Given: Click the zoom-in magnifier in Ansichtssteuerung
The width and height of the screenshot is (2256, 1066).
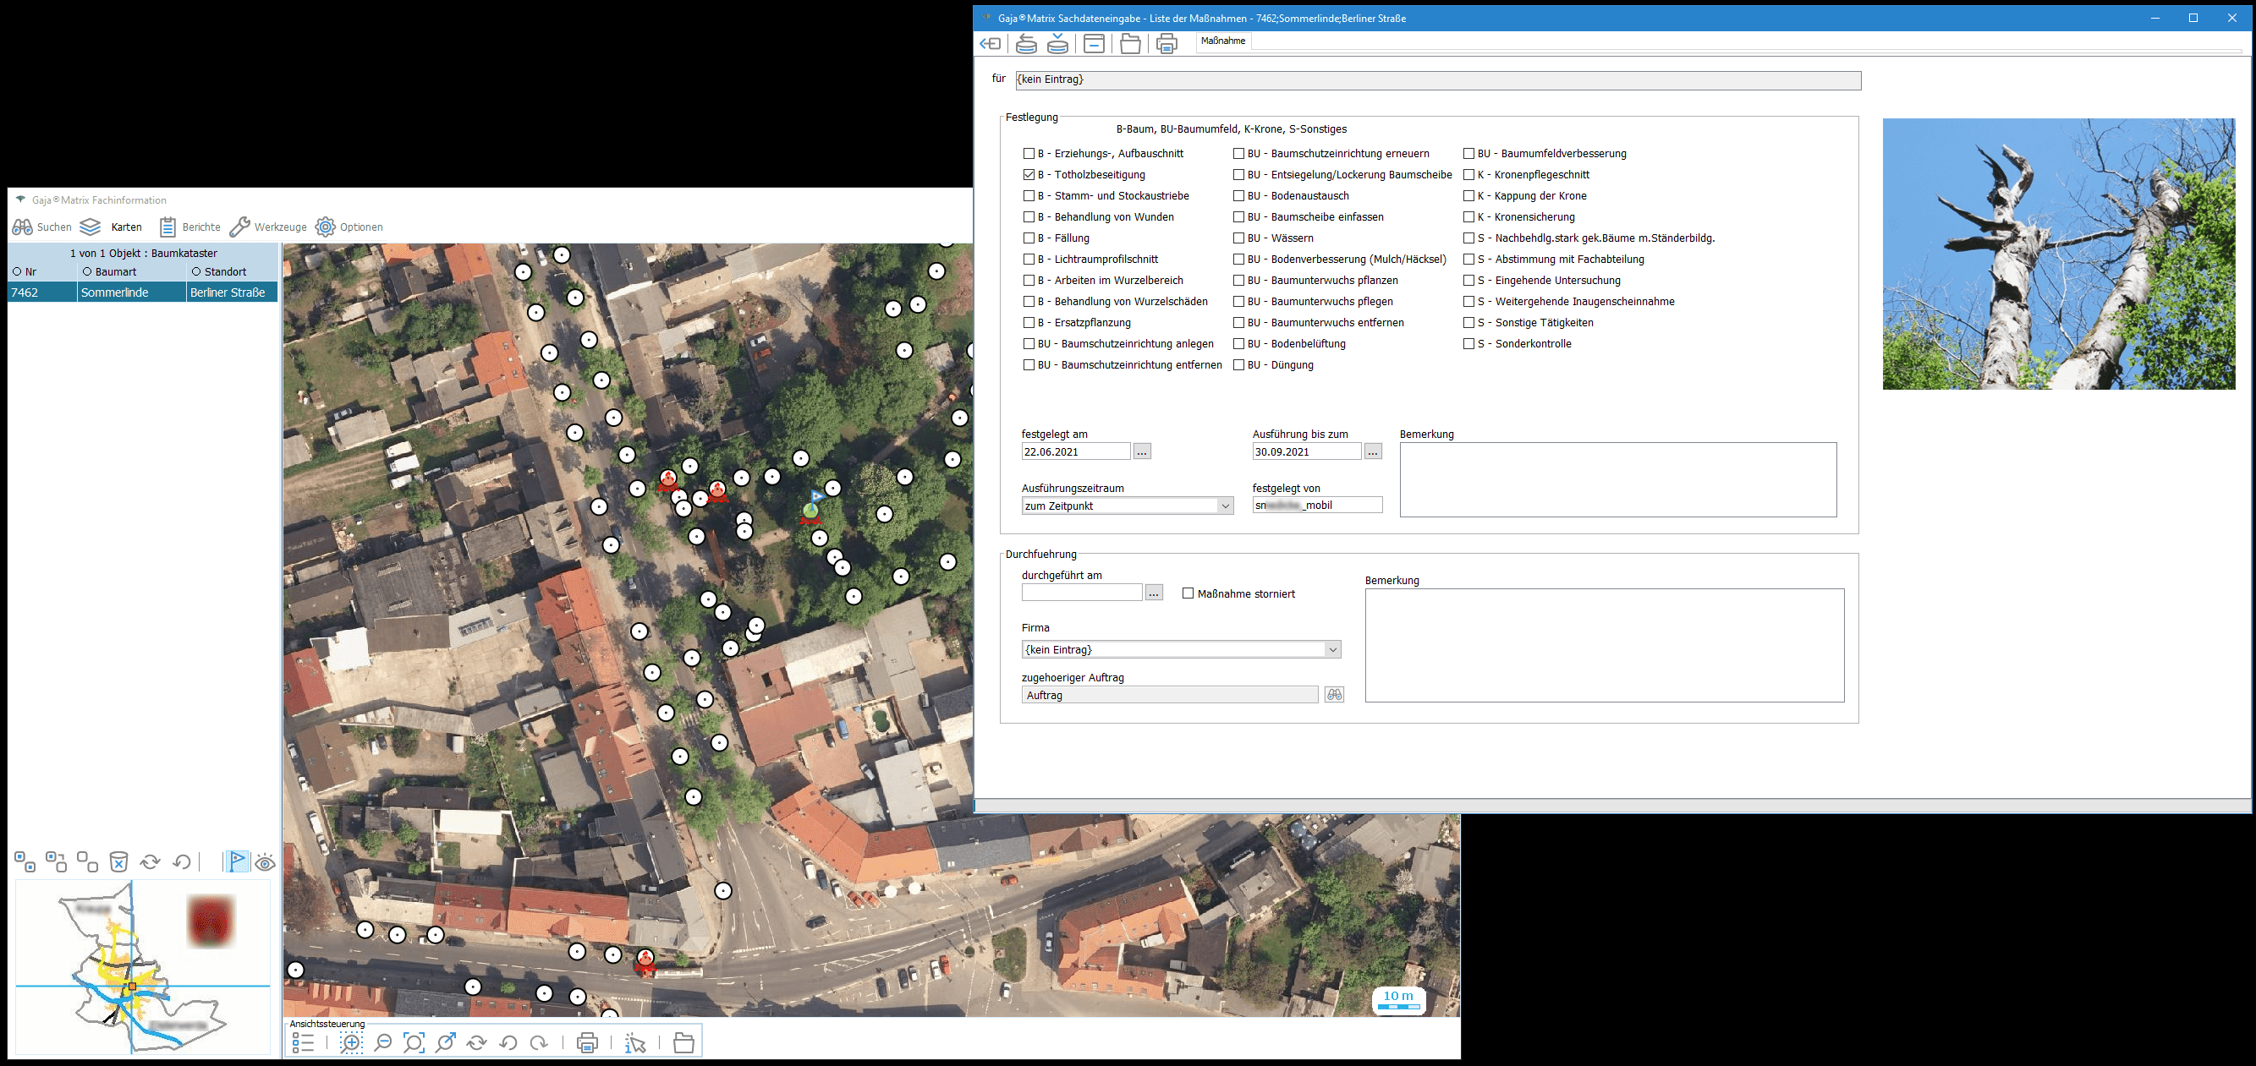Looking at the screenshot, I should [x=351, y=1042].
